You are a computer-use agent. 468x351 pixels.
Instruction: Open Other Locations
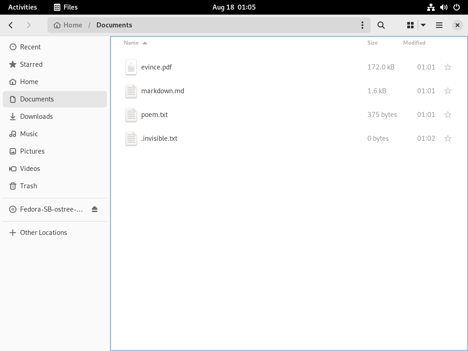click(x=55, y=233)
